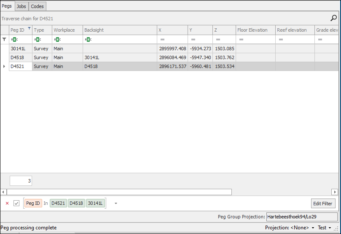The image size is (341, 234).
Task: Click the D4518 filter value tag
Action: 76,203
